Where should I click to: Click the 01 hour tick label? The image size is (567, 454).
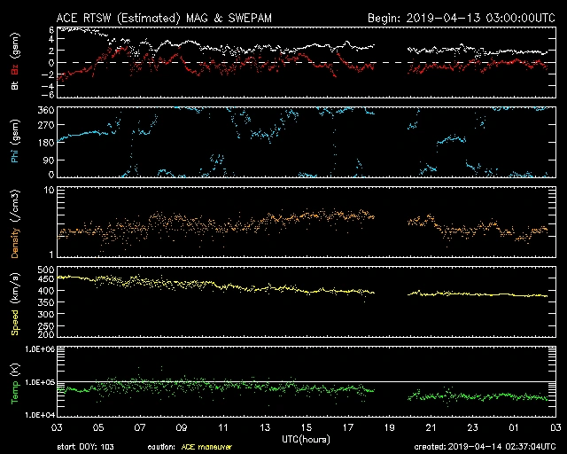pyautogui.click(x=514, y=427)
